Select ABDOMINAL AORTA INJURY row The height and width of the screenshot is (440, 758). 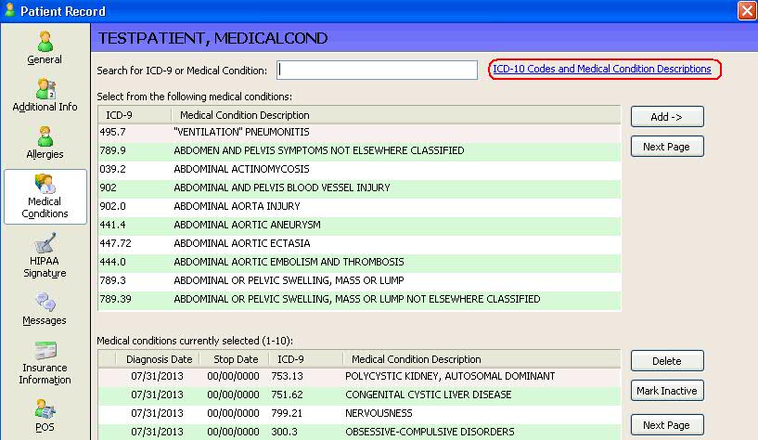(x=360, y=206)
